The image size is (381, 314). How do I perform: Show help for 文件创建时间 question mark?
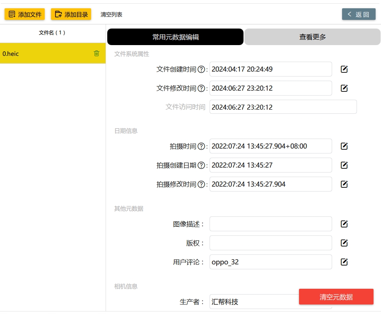[x=201, y=70]
